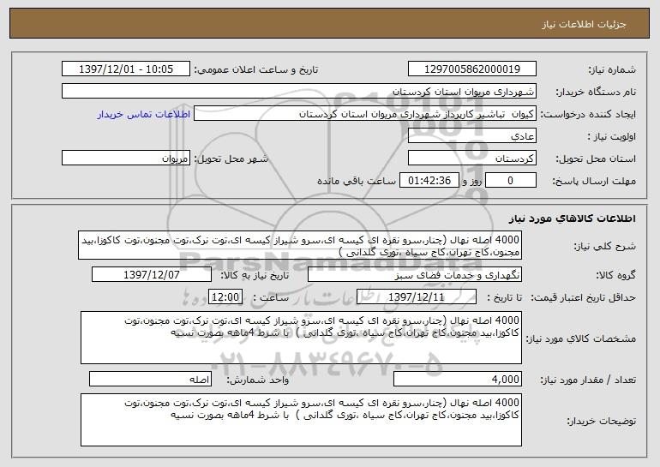This screenshot has width=660, height=467.
Task: Select the need date field 1397/12/07
Action: tap(152, 274)
